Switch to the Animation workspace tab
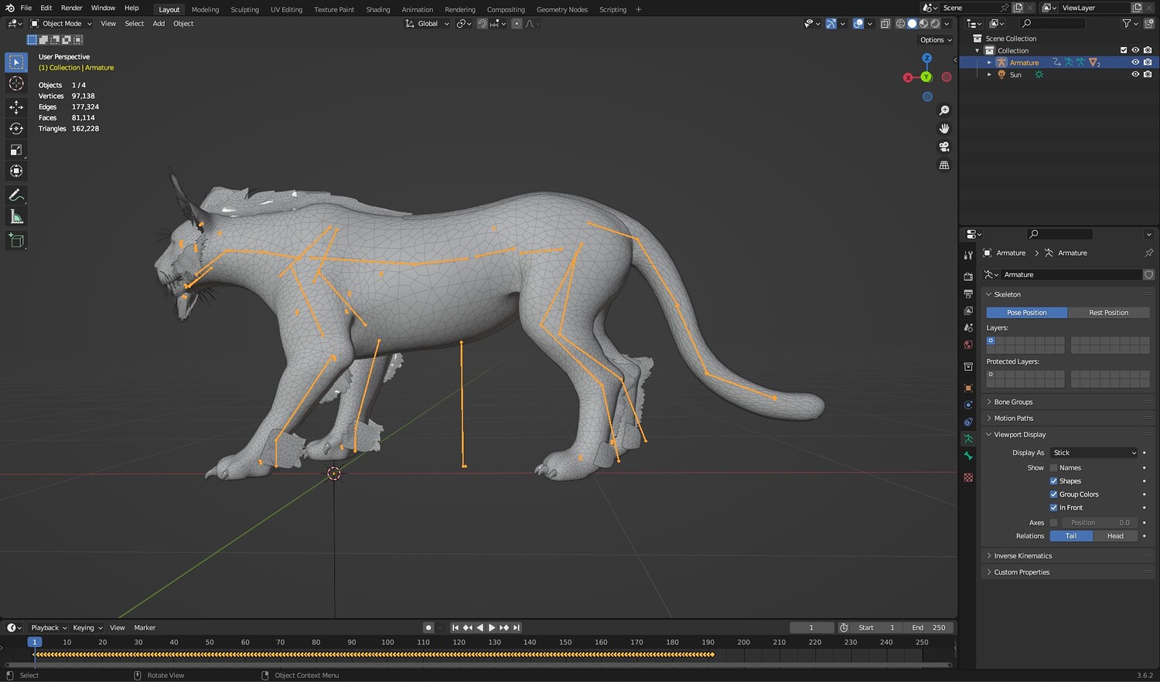Viewport: 1160px width, 682px height. (418, 9)
